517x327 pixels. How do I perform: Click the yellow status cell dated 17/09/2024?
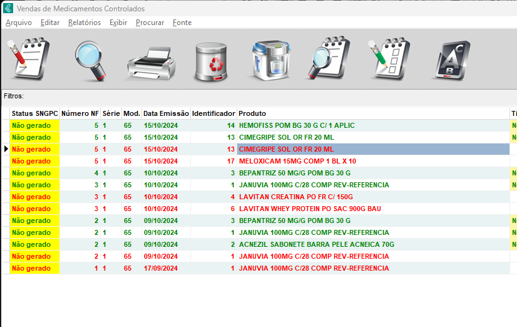coord(35,268)
